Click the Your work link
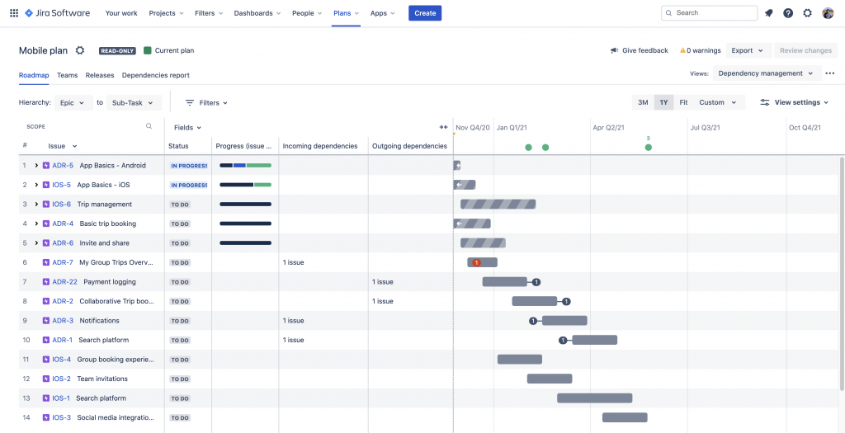Screen dimensions: 845x433 coord(121,13)
